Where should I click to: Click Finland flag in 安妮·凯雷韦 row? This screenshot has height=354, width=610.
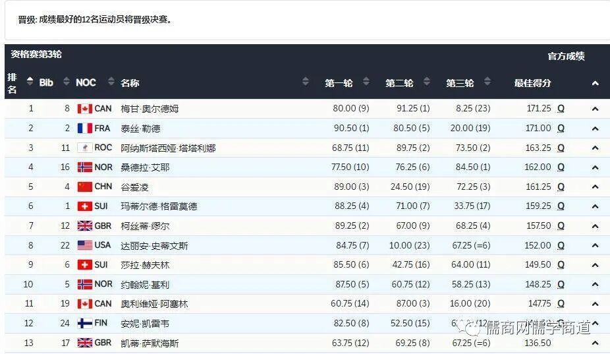click(x=85, y=323)
